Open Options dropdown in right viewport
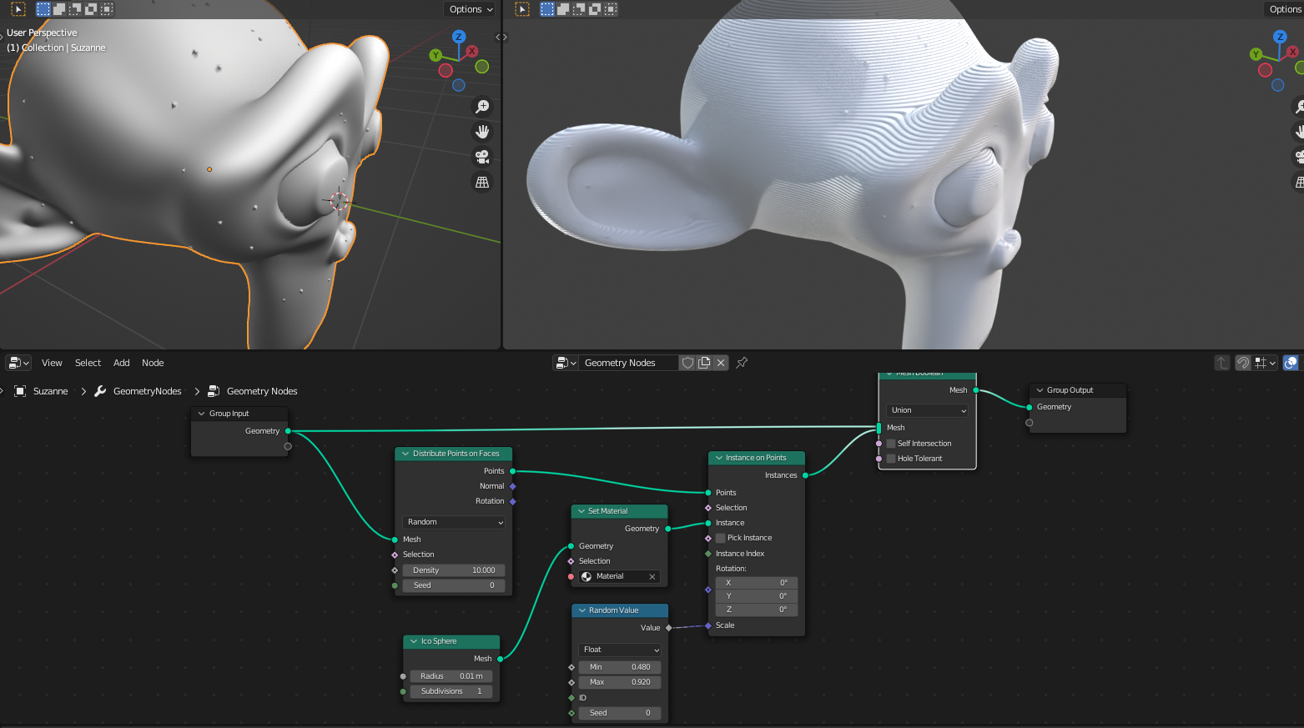Screen dimensions: 1304x728 (1285, 9)
